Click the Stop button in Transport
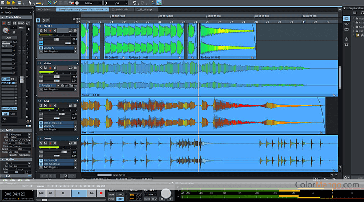This screenshot has height=202, width=364. pyautogui.click(x=63, y=193)
